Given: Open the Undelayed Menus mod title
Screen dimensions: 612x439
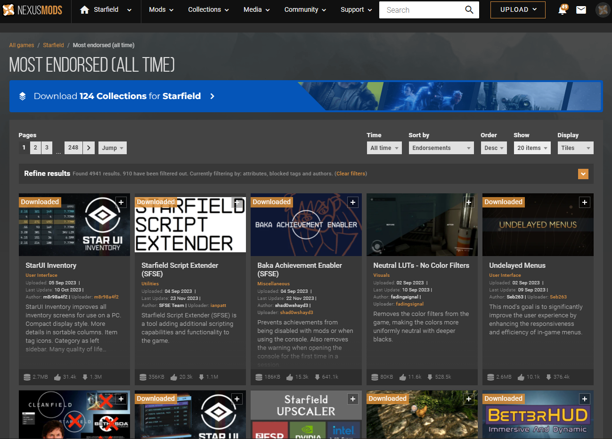Looking at the screenshot, I should click(517, 265).
